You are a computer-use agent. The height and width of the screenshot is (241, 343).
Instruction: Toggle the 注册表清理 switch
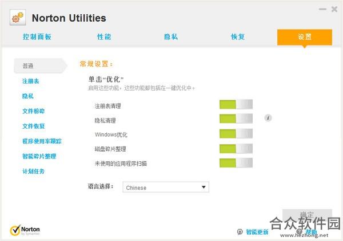pos(236,104)
